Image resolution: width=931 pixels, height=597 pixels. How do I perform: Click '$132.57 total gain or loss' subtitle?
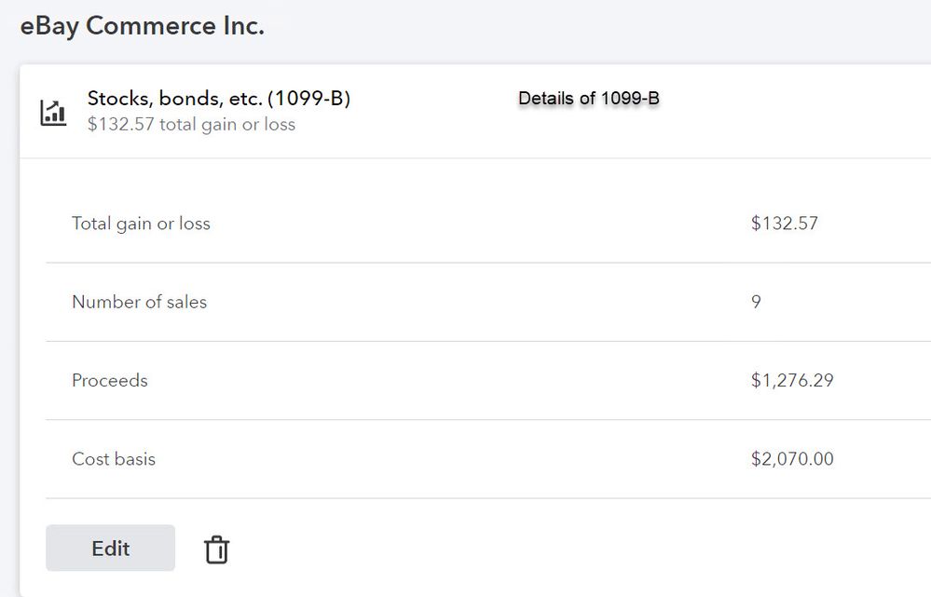click(191, 125)
